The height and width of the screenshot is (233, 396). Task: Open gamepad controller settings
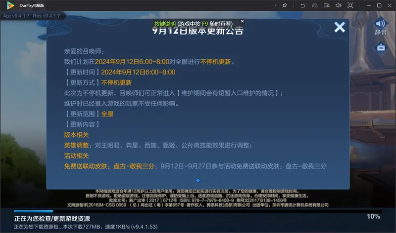[315, 5]
